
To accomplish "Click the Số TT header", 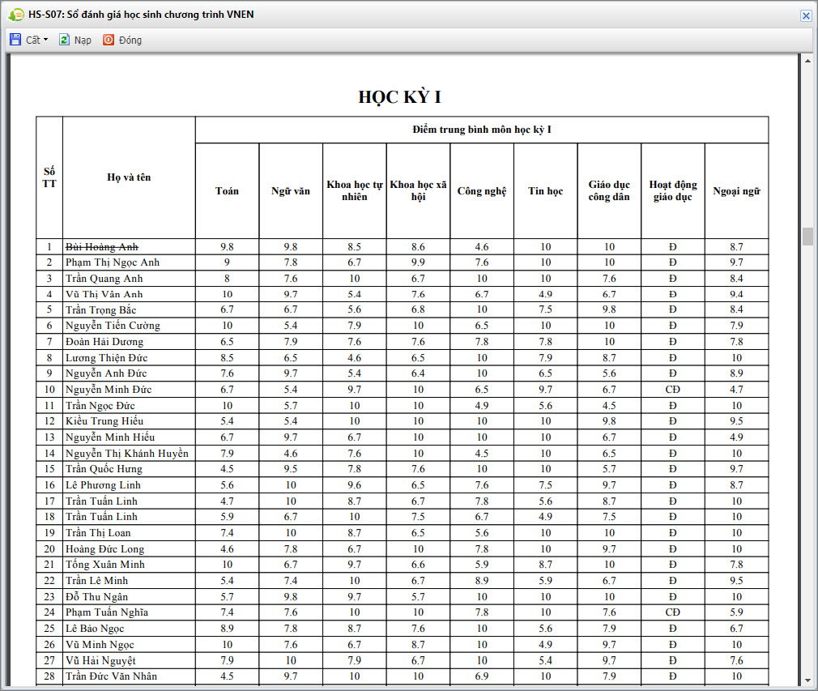I will click(x=49, y=177).
